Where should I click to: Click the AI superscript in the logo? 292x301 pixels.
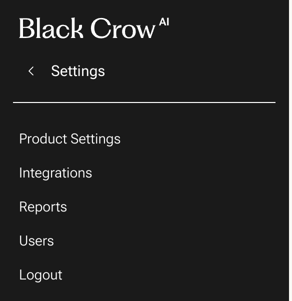(164, 21)
